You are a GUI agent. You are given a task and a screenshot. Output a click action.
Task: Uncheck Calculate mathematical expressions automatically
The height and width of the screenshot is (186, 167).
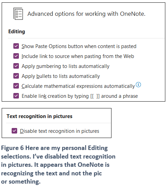16,86
